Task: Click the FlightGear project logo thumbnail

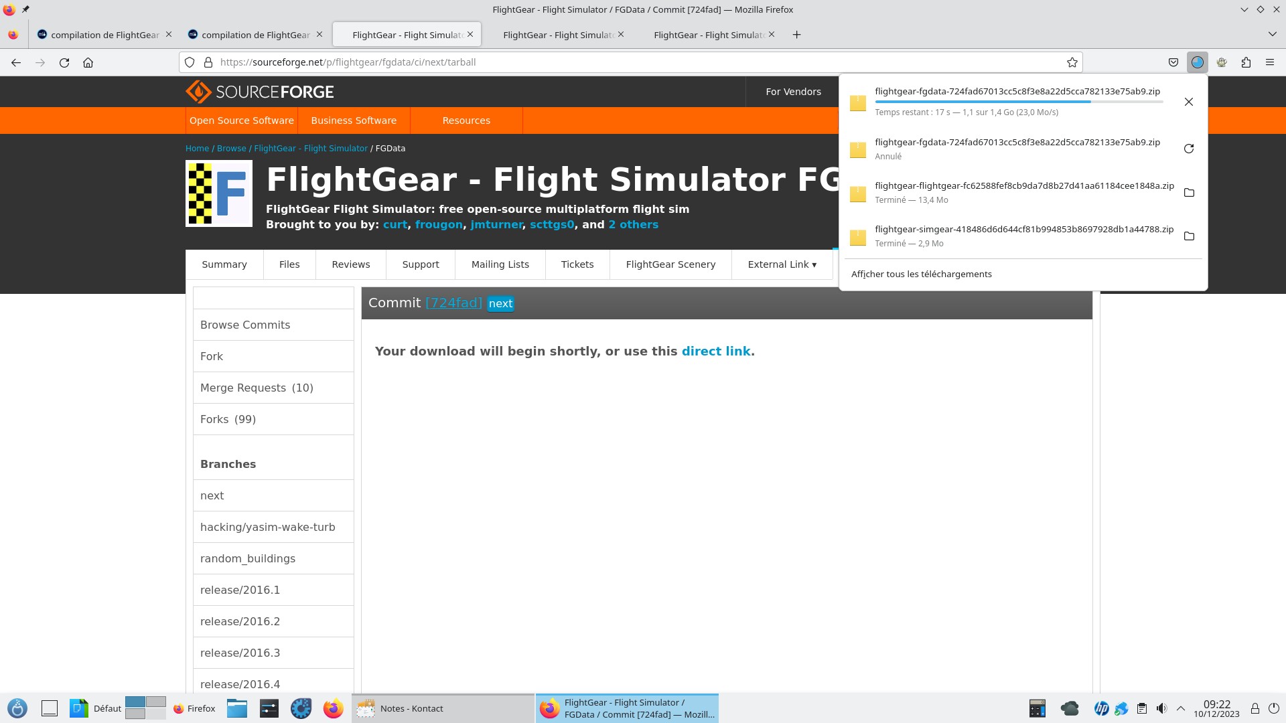Action: [219, 193]
